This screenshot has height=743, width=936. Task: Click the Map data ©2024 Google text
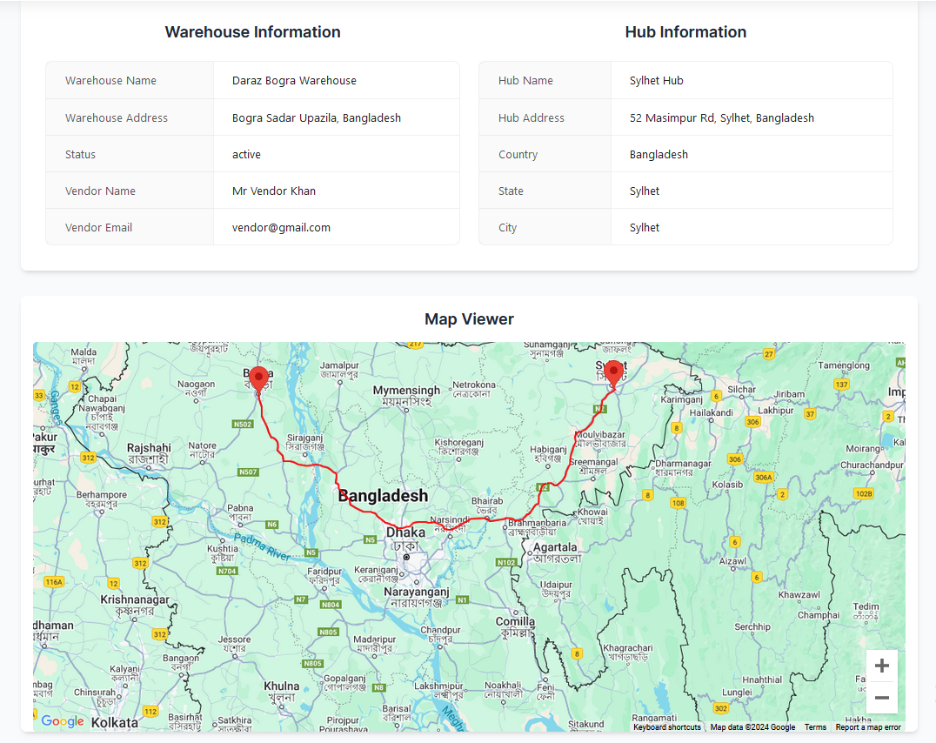752,727
